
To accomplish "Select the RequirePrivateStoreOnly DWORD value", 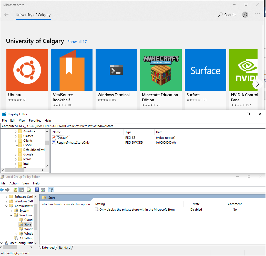I will tap(71, 143).
